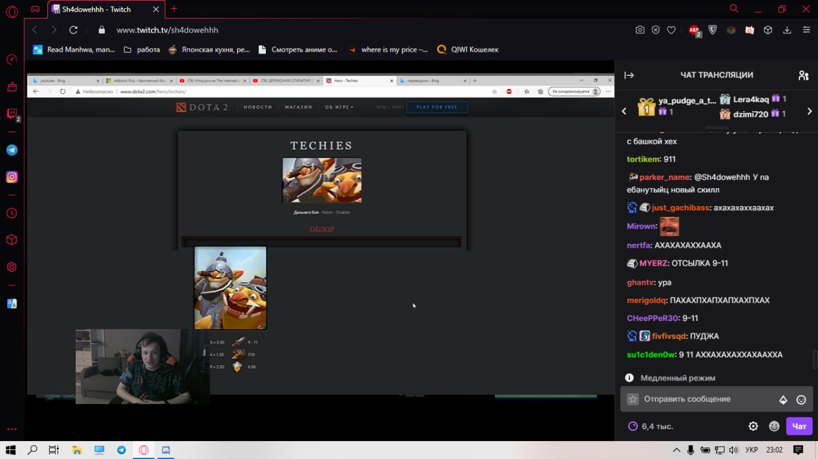This screenshot has height=459, width=818.
Task: Open Settings gear icon in Opera sidebar
Action: pos(12,267)
